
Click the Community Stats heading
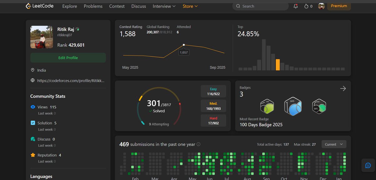pos(48,96)
